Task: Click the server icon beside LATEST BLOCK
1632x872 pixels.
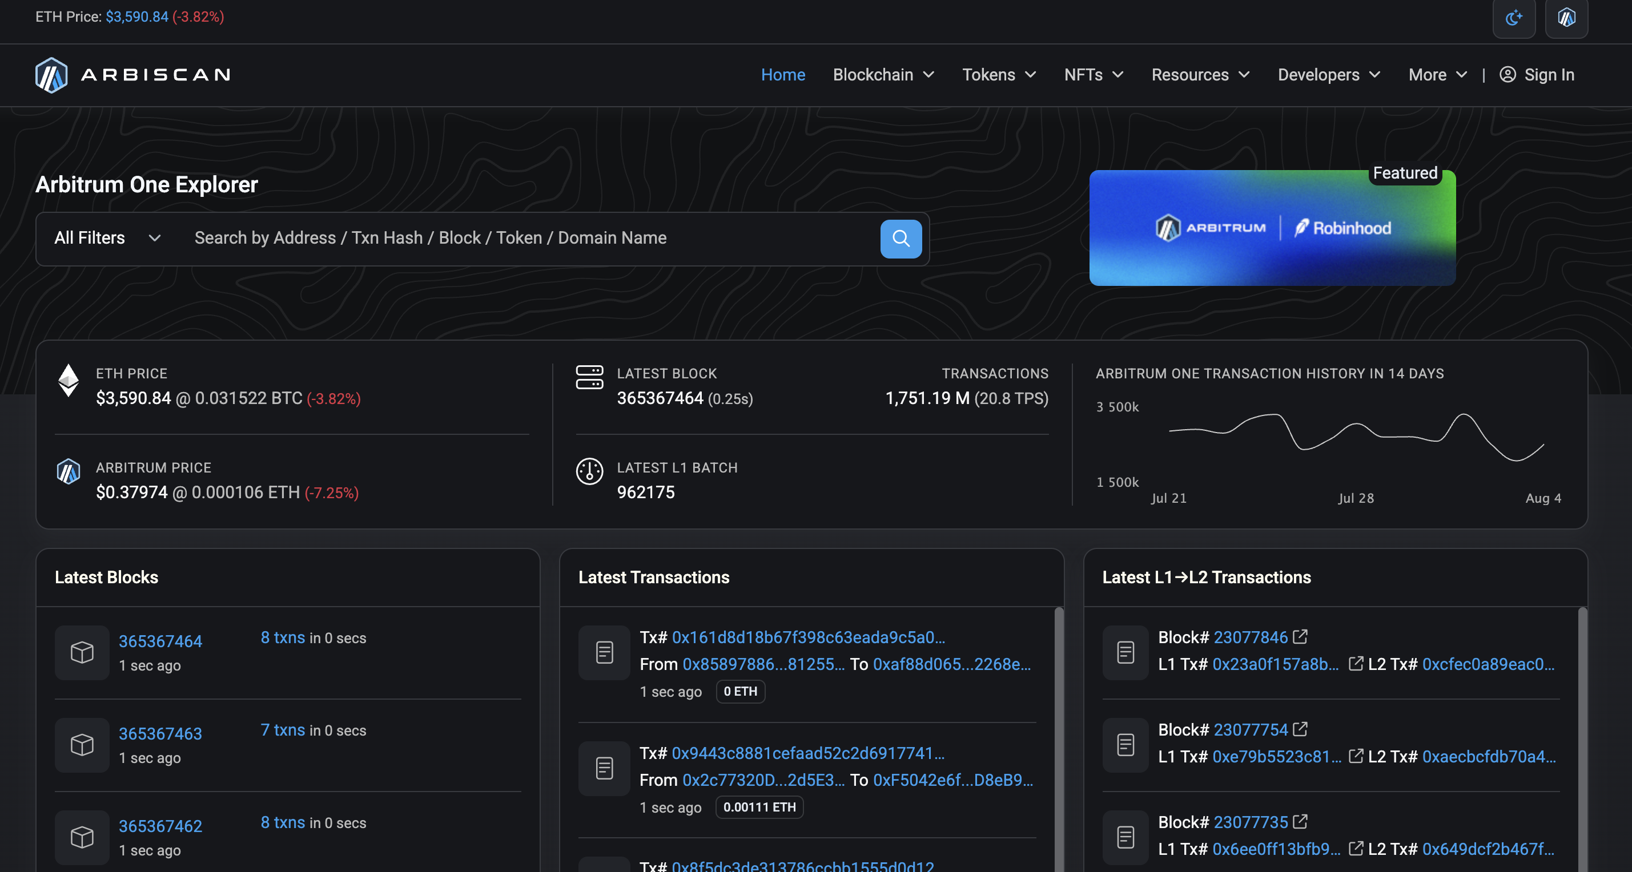Action: pos(589,378)
